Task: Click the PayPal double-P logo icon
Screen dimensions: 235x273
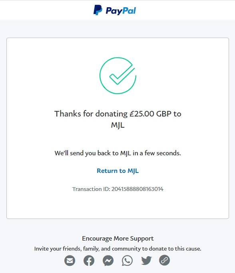Action: coord(98,10)
